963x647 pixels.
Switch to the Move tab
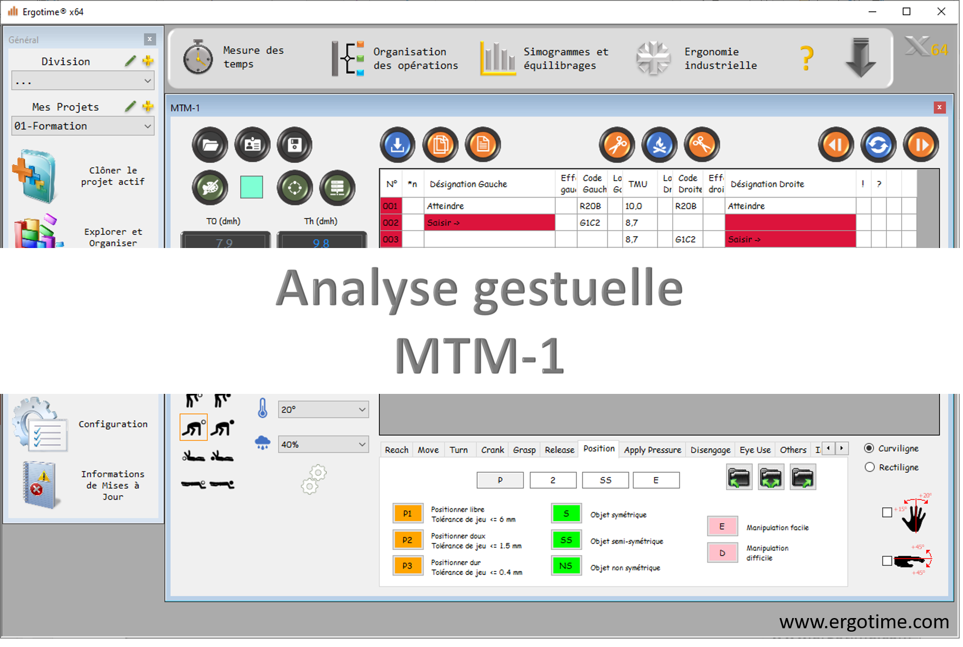pyautogui.click(x=428, y=450)
